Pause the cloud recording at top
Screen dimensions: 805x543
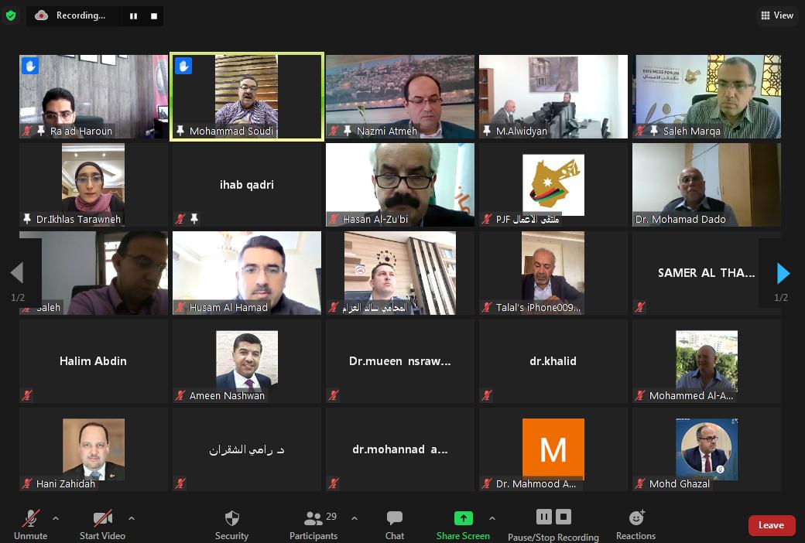pos(133,16)
